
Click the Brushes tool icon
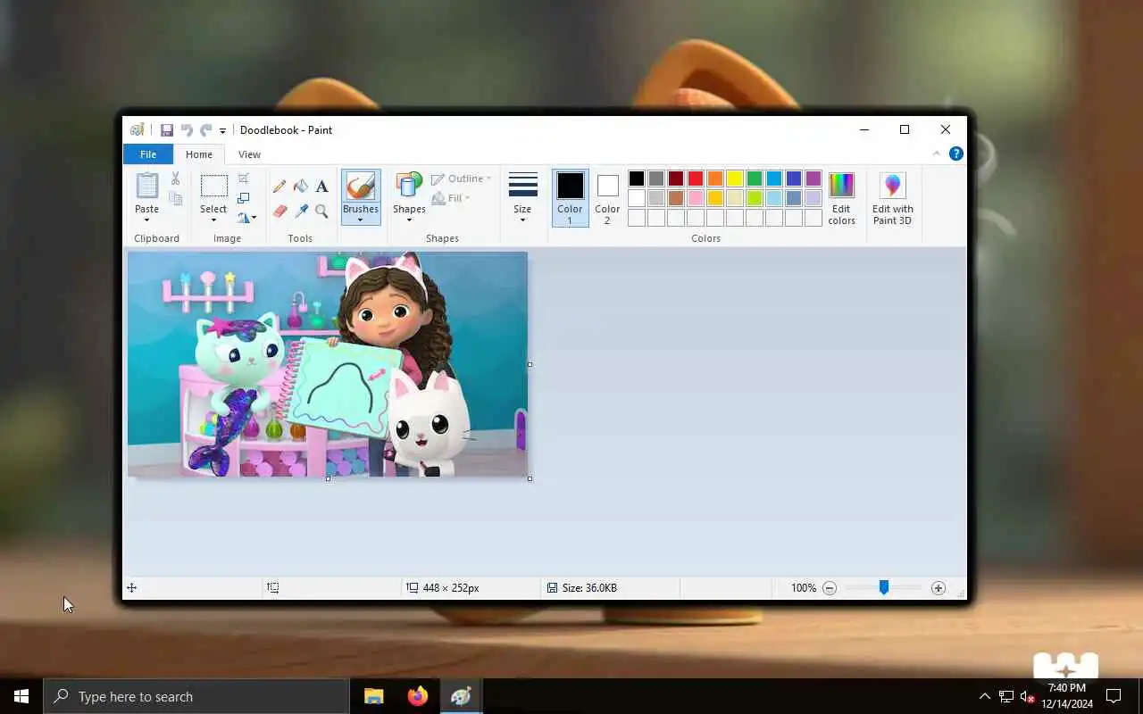pos(361,187)
